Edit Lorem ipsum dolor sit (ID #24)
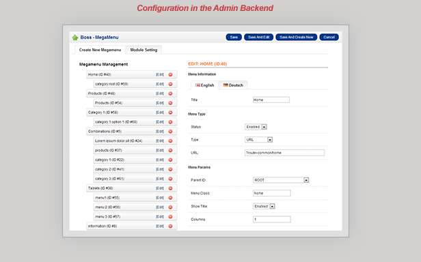 coord(160,141)
